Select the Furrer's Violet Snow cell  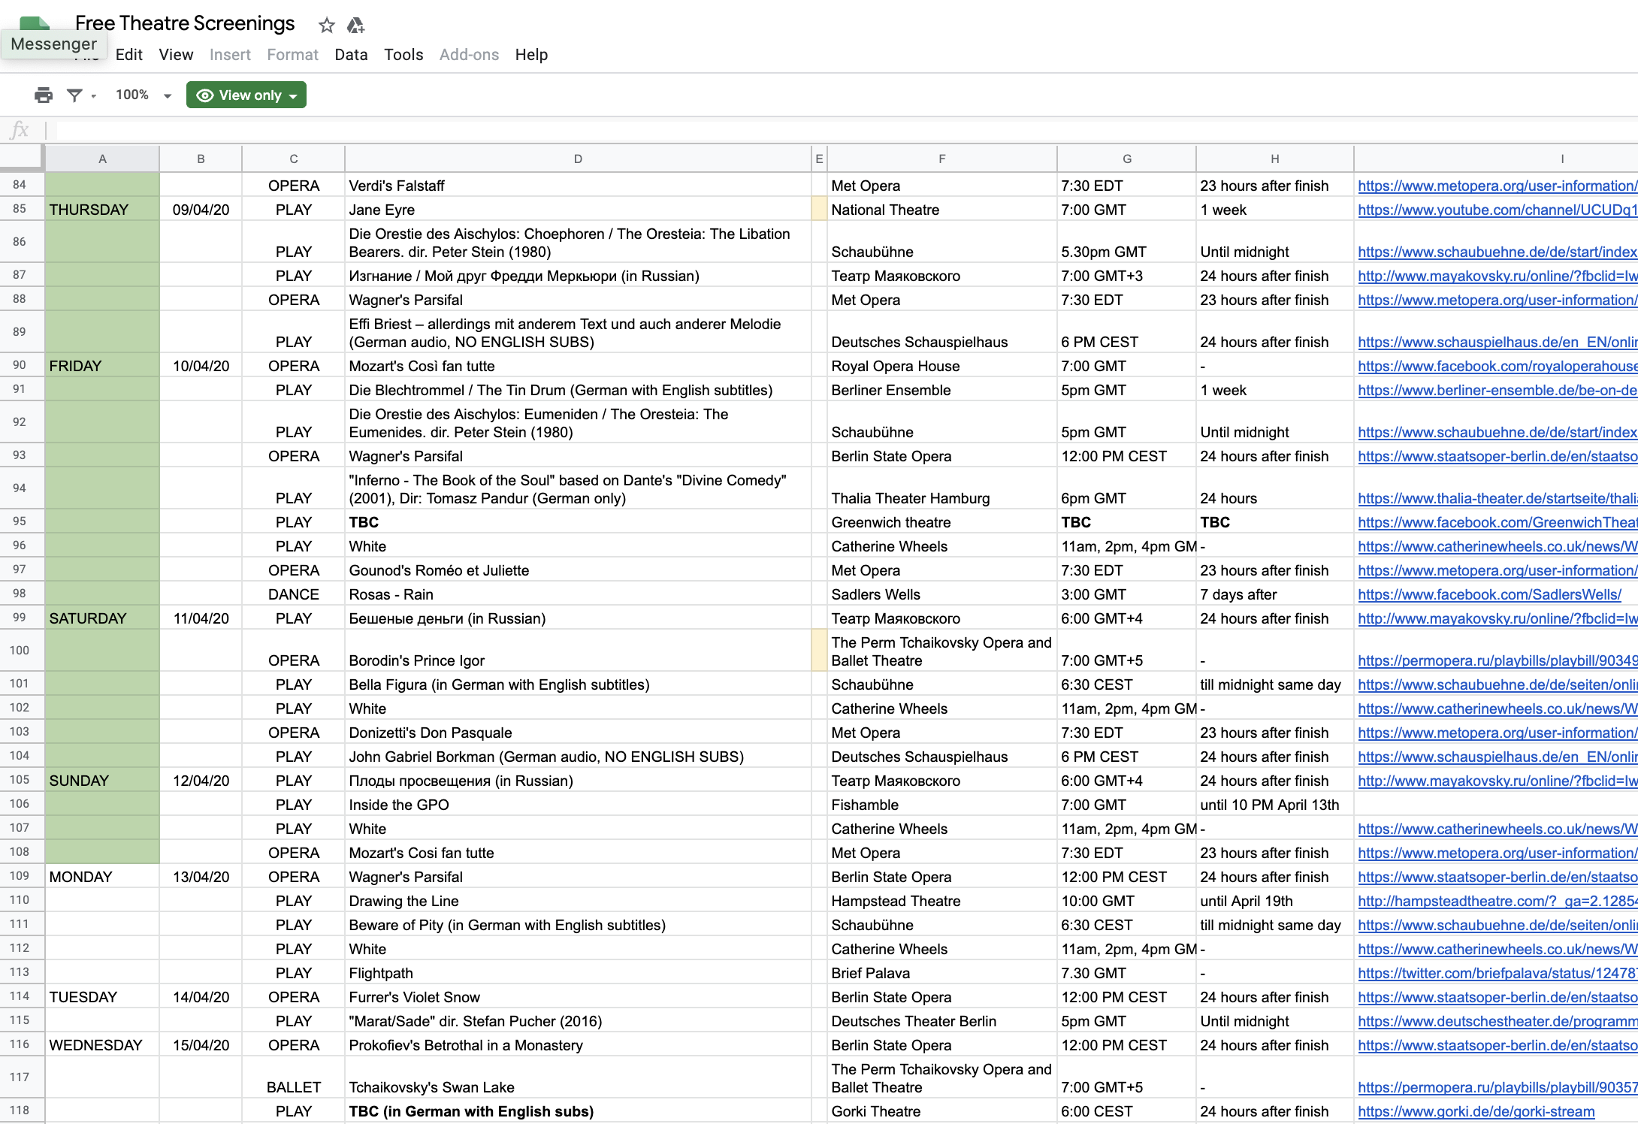pos(578,996)
